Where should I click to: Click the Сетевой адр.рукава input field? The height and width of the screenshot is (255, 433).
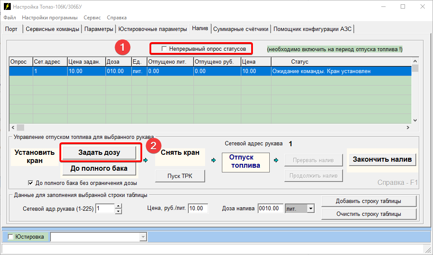click(105, 209)
